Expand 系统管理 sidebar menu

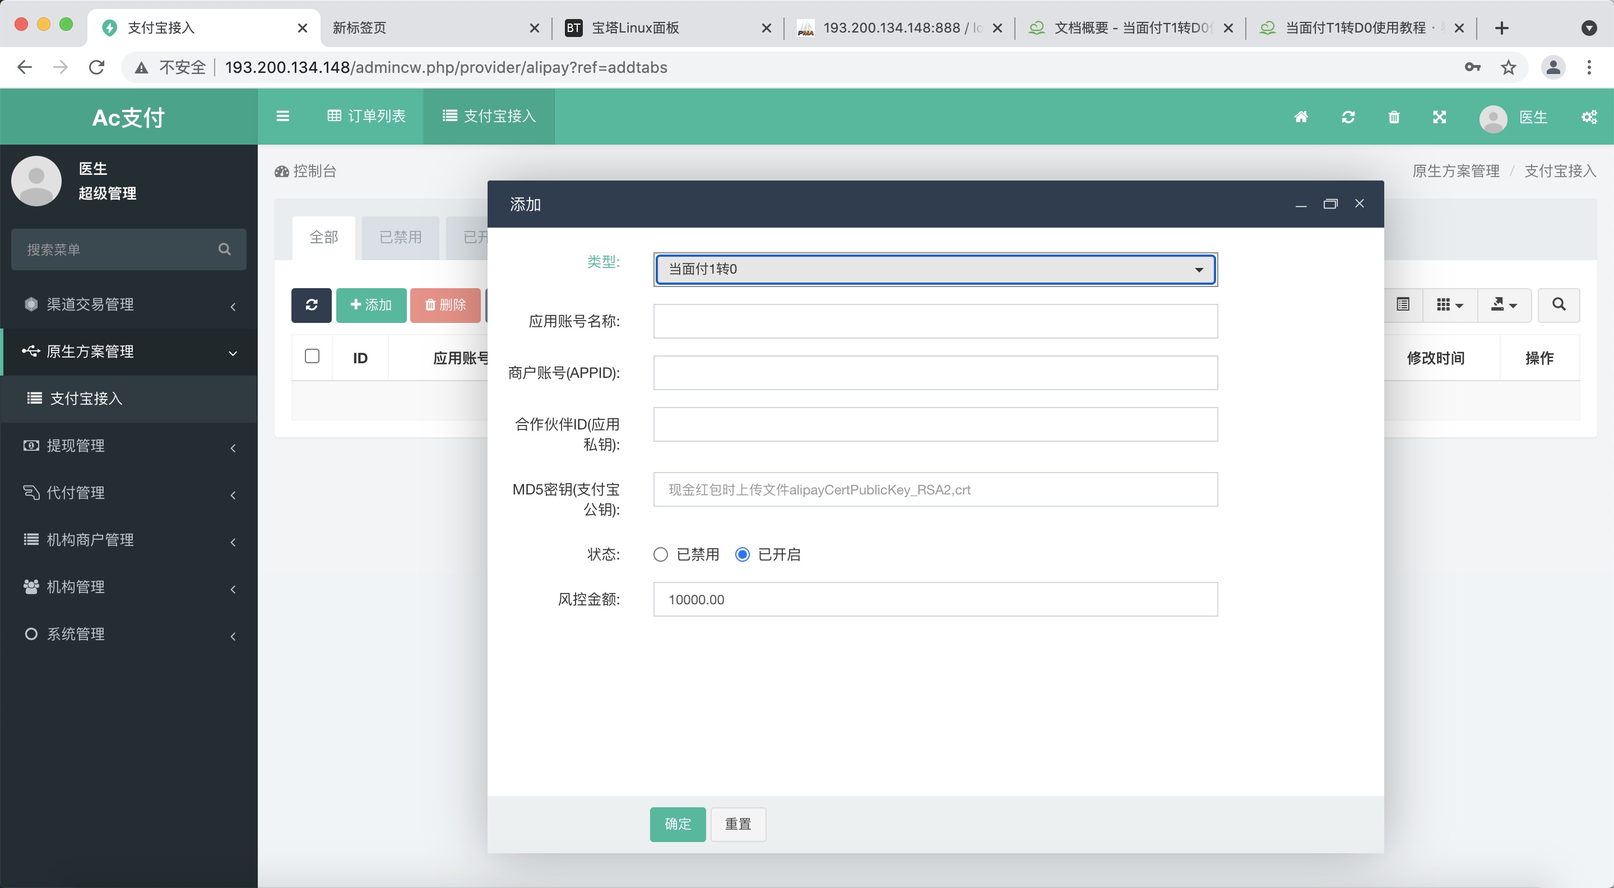129,633
